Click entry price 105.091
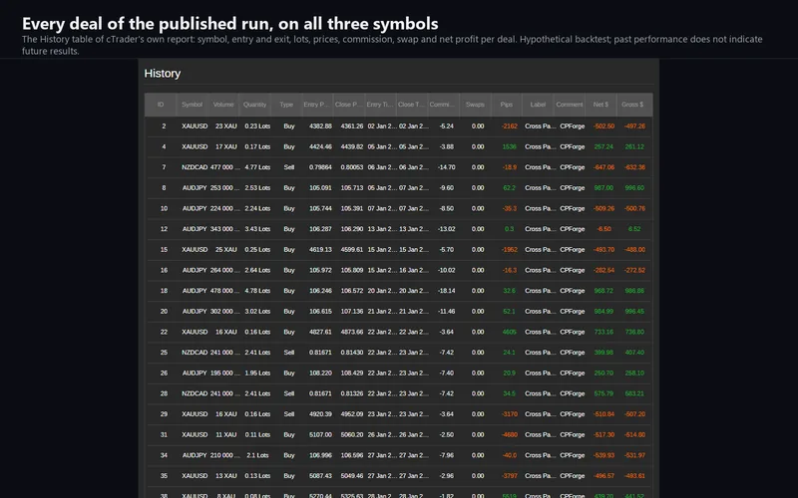 tap(320, 188)
